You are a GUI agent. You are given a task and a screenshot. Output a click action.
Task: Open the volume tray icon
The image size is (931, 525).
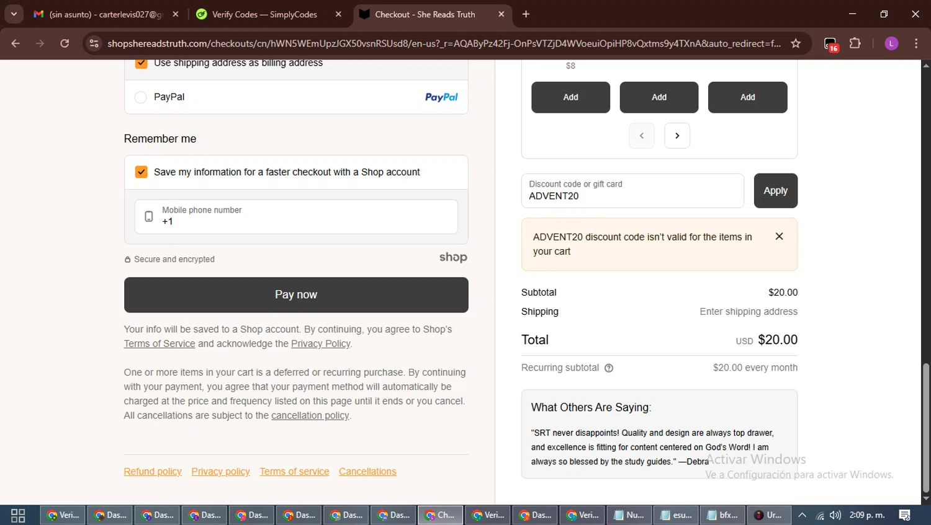835,515
